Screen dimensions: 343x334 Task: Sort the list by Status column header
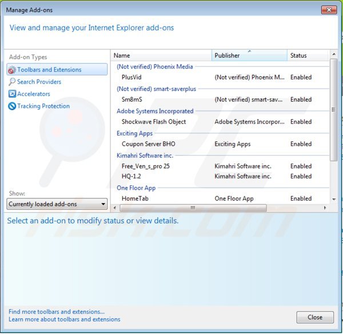[308, 55]
